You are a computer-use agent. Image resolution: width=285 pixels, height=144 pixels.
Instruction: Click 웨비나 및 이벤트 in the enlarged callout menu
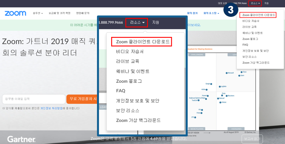pyautogui.click(x=133, y=71)
